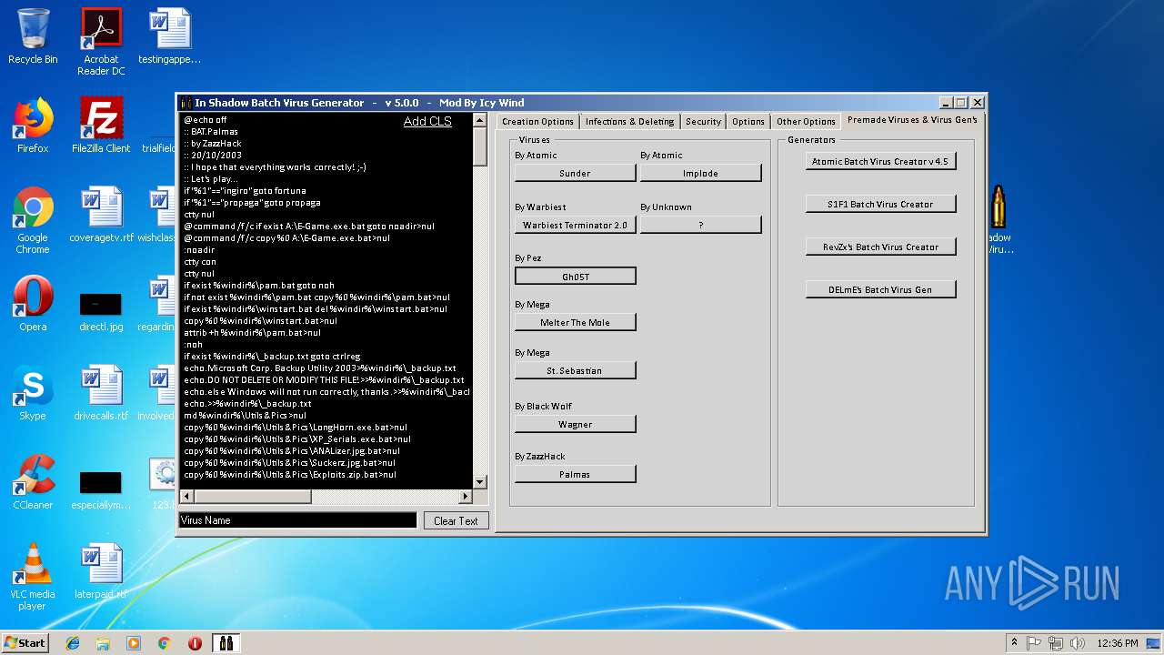The height and width of the screenshot is (655, 1164).
Task: Click the '@echo off' code line
Action: point(206,120)
